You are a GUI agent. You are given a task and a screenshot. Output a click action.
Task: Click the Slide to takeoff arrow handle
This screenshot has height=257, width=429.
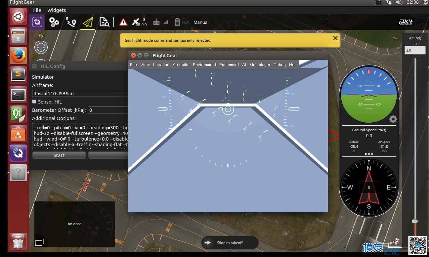coord(208,242)
